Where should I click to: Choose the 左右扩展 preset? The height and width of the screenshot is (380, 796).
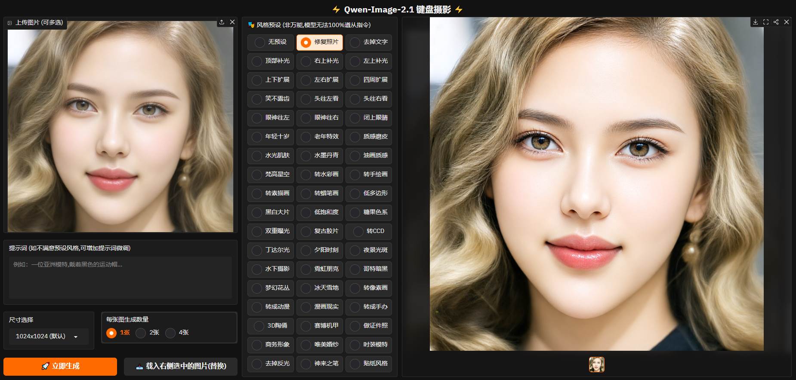point(320,80)
